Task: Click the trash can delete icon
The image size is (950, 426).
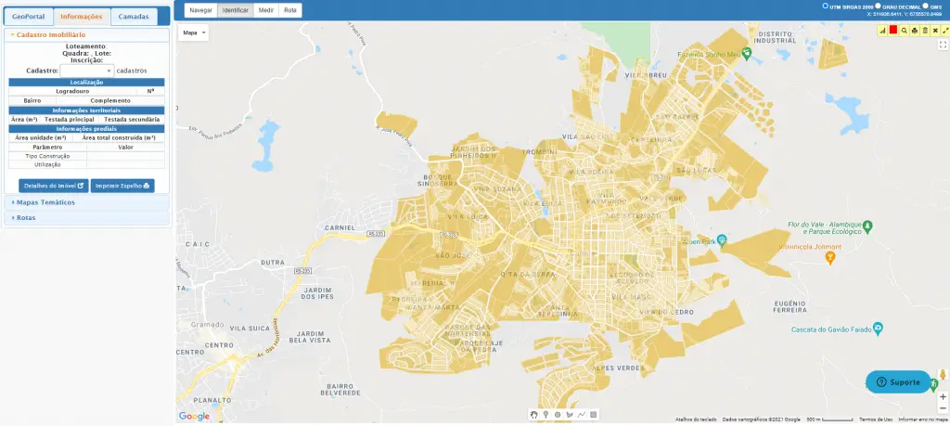Action: [x=924, y=31]
